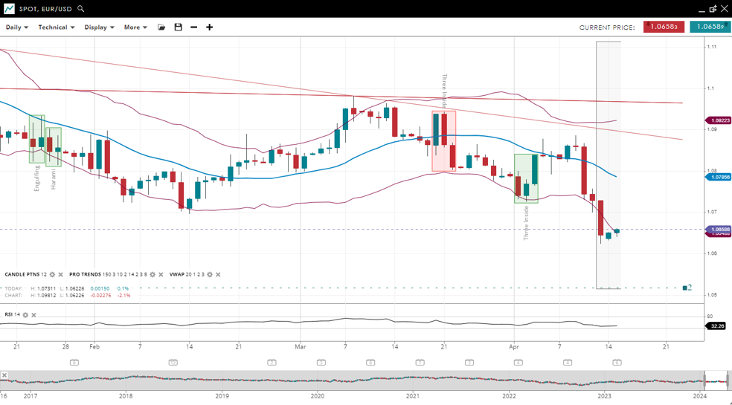Open VWAP indicator settings gear
Image resolution: width=732 pixels, height=405 pixels.
209,275
